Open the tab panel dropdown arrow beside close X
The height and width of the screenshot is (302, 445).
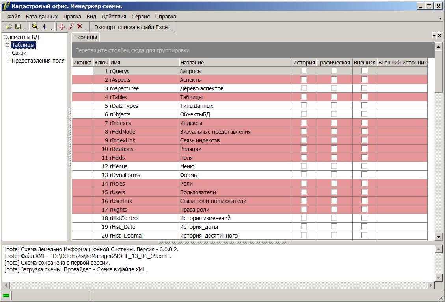tap(434, 36)
